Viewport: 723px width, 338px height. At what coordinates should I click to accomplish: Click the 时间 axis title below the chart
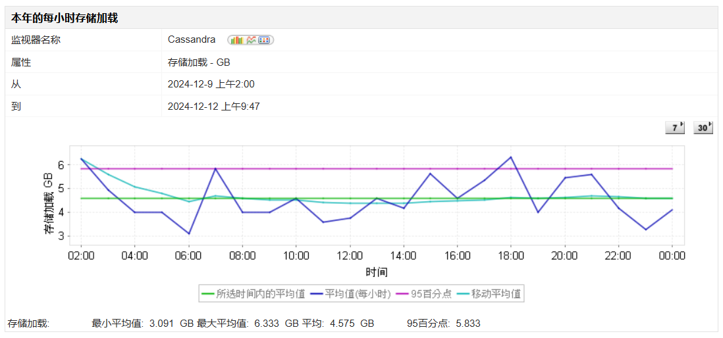coord(376,272)
